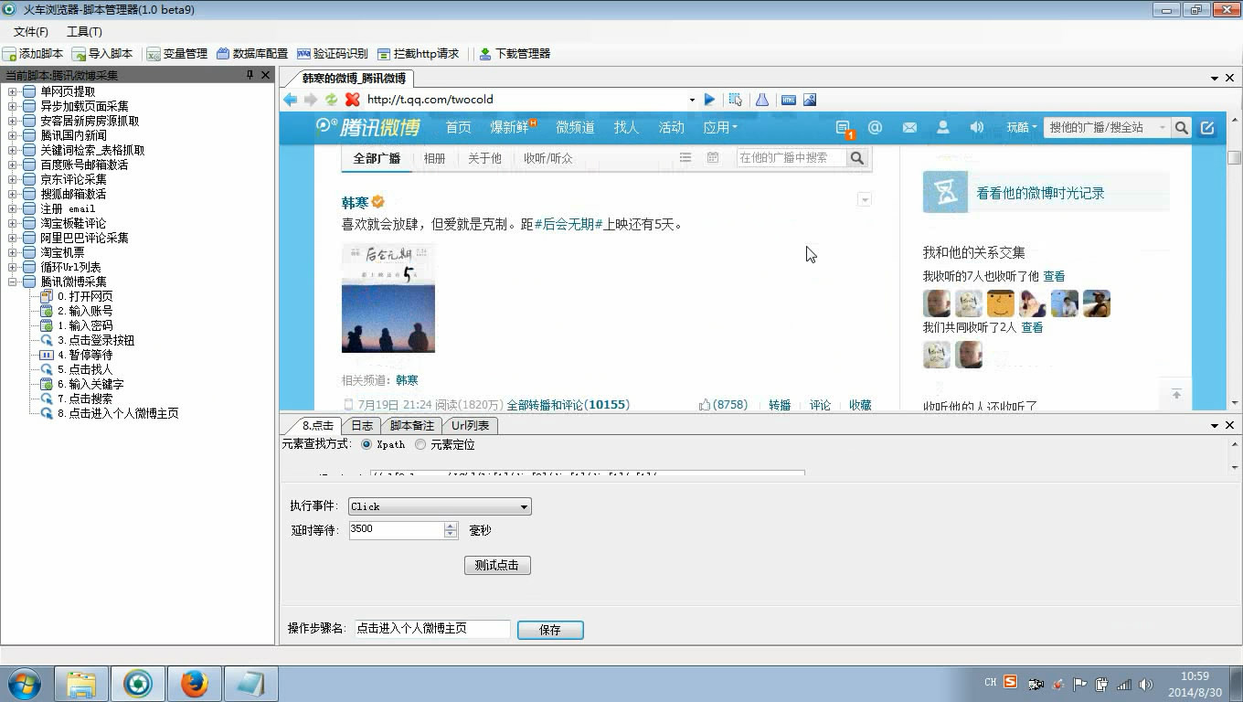This screenshot has height=702, width=1243.
Task: Click the 保存 button
Action: coord(550,630)
